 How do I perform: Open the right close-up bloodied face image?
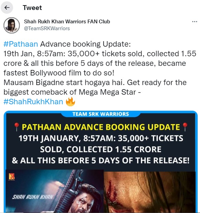(x=150, y=192)
